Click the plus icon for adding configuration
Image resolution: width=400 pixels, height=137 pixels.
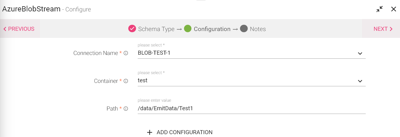[x=149, y=132]
